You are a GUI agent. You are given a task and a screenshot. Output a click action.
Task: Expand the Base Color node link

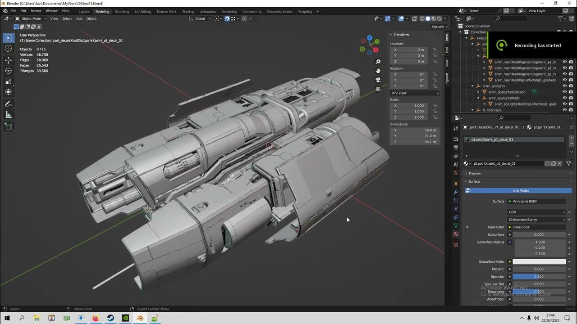click(467, 227)
